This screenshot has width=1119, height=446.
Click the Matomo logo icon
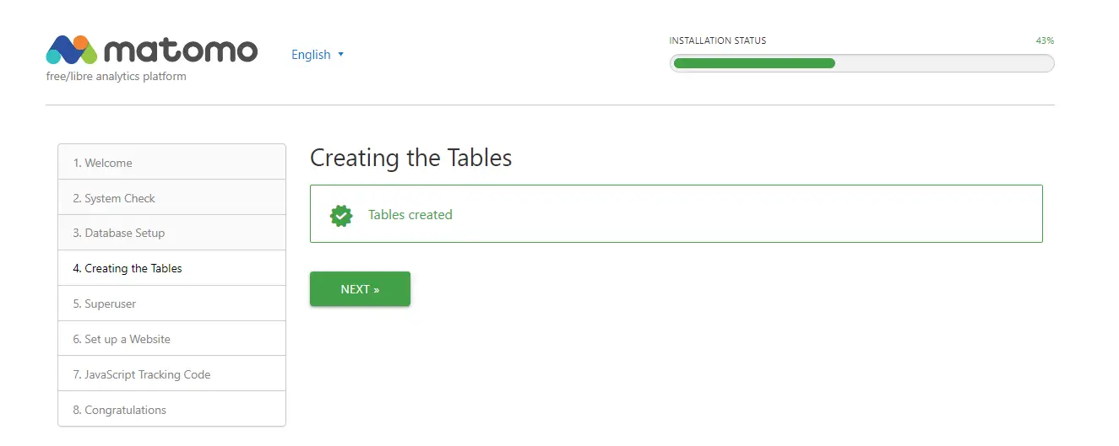click(73, 50)
